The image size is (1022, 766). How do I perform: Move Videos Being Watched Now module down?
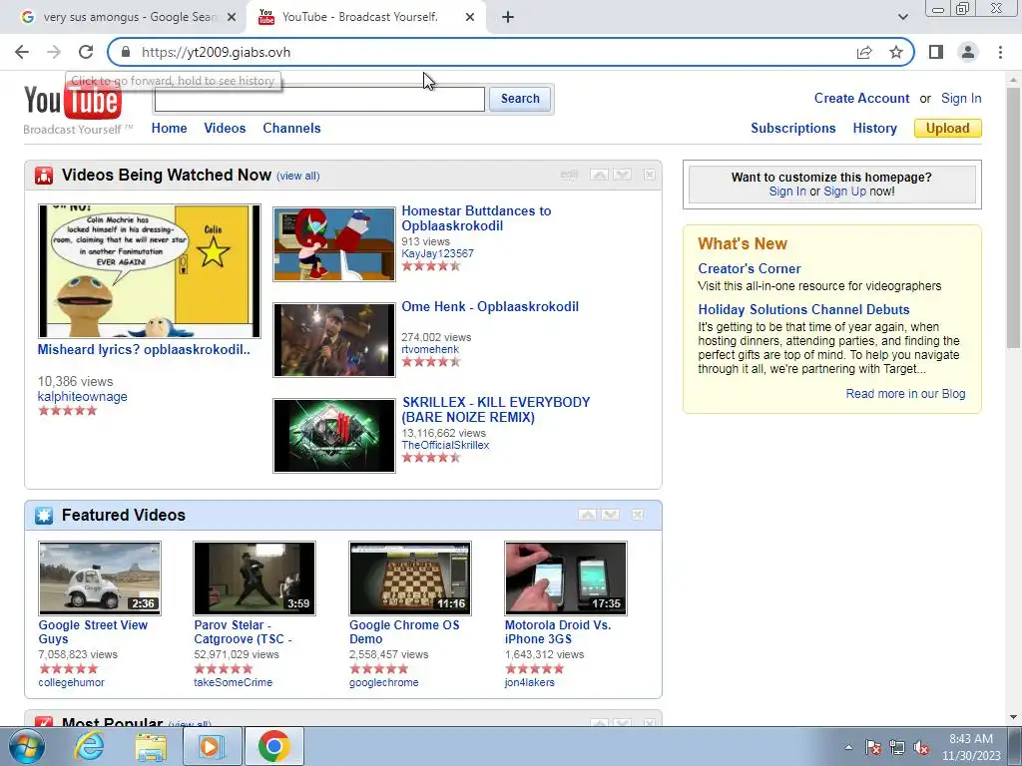623,175
